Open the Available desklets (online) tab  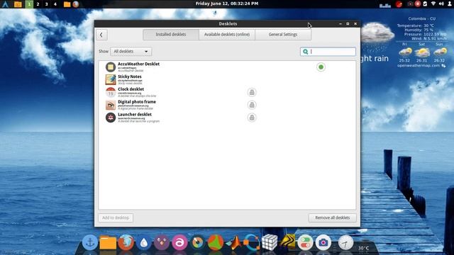click(x=227, y=35)
